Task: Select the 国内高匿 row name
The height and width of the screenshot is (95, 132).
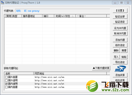Action: click(13, 87)
